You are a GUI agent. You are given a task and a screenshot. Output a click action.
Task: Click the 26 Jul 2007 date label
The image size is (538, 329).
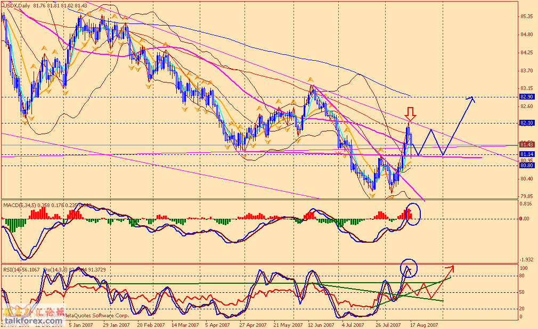point(388,325)
